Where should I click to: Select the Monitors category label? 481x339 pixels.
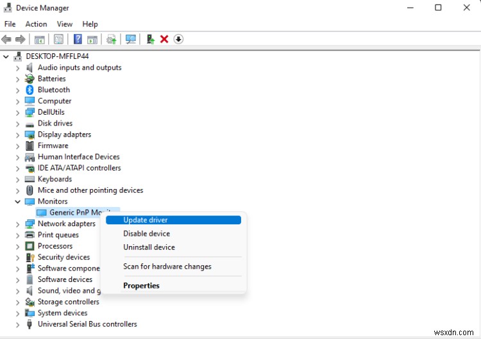(x=53, y=201)
